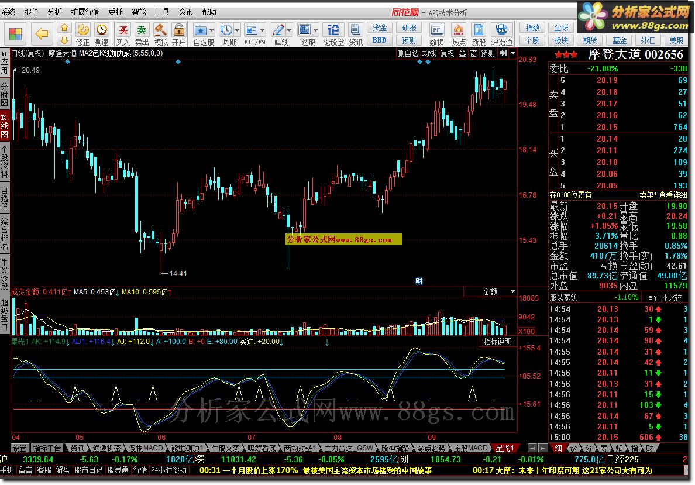Click the 资金 capital button
Image resolution: width=695 pixels, height=485 pixels.
pos(380,28)
